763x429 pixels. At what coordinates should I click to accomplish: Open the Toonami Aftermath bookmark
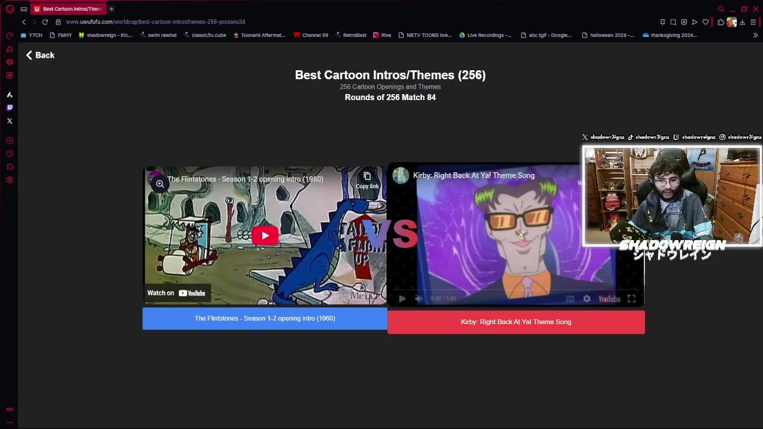(259, 35)
